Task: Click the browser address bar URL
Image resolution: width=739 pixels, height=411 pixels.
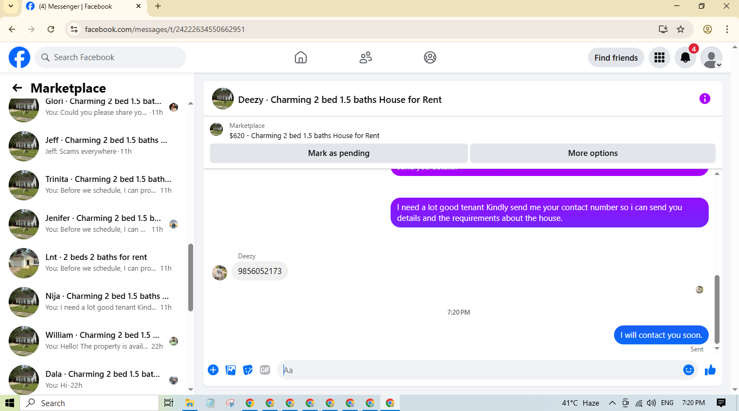Action: coord(165,29)
